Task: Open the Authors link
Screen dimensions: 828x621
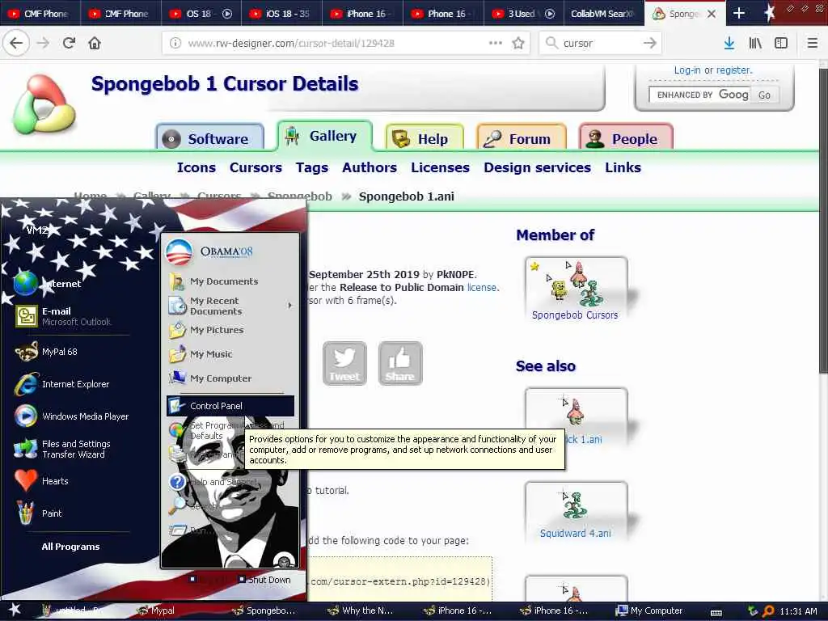Action: point(369,167)
